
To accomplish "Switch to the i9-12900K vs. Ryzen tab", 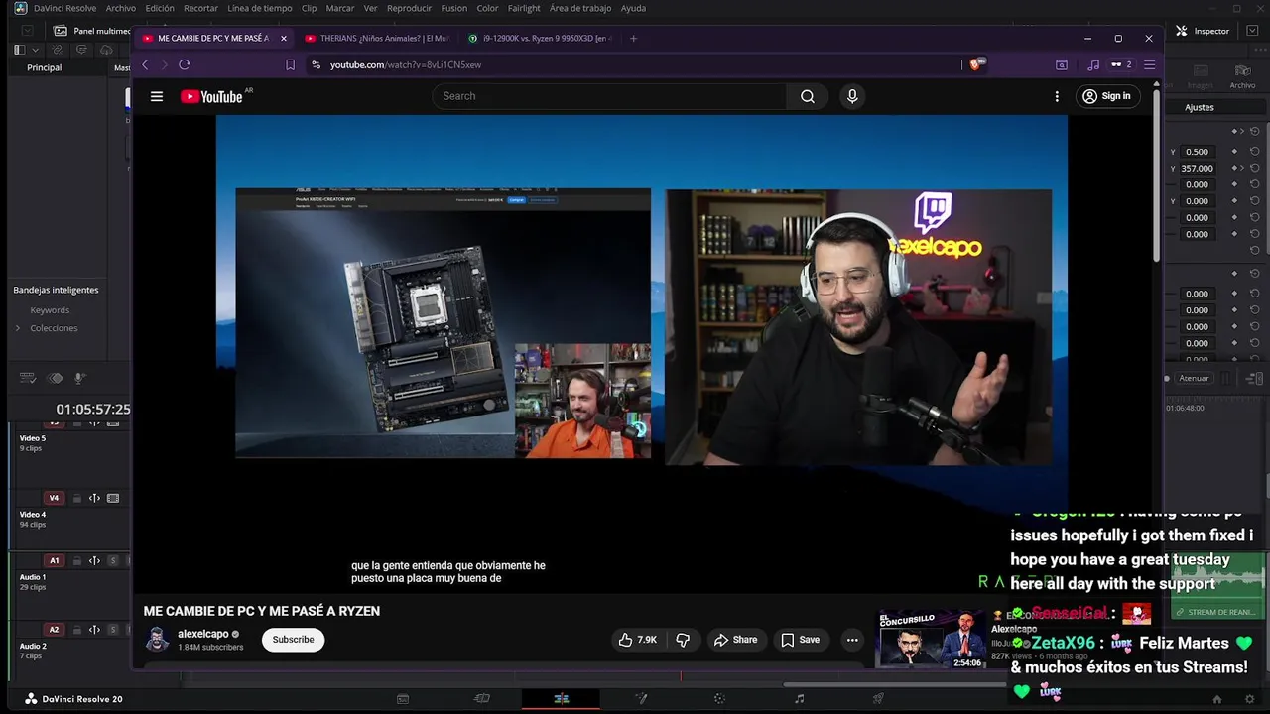I will click(540, 38).
